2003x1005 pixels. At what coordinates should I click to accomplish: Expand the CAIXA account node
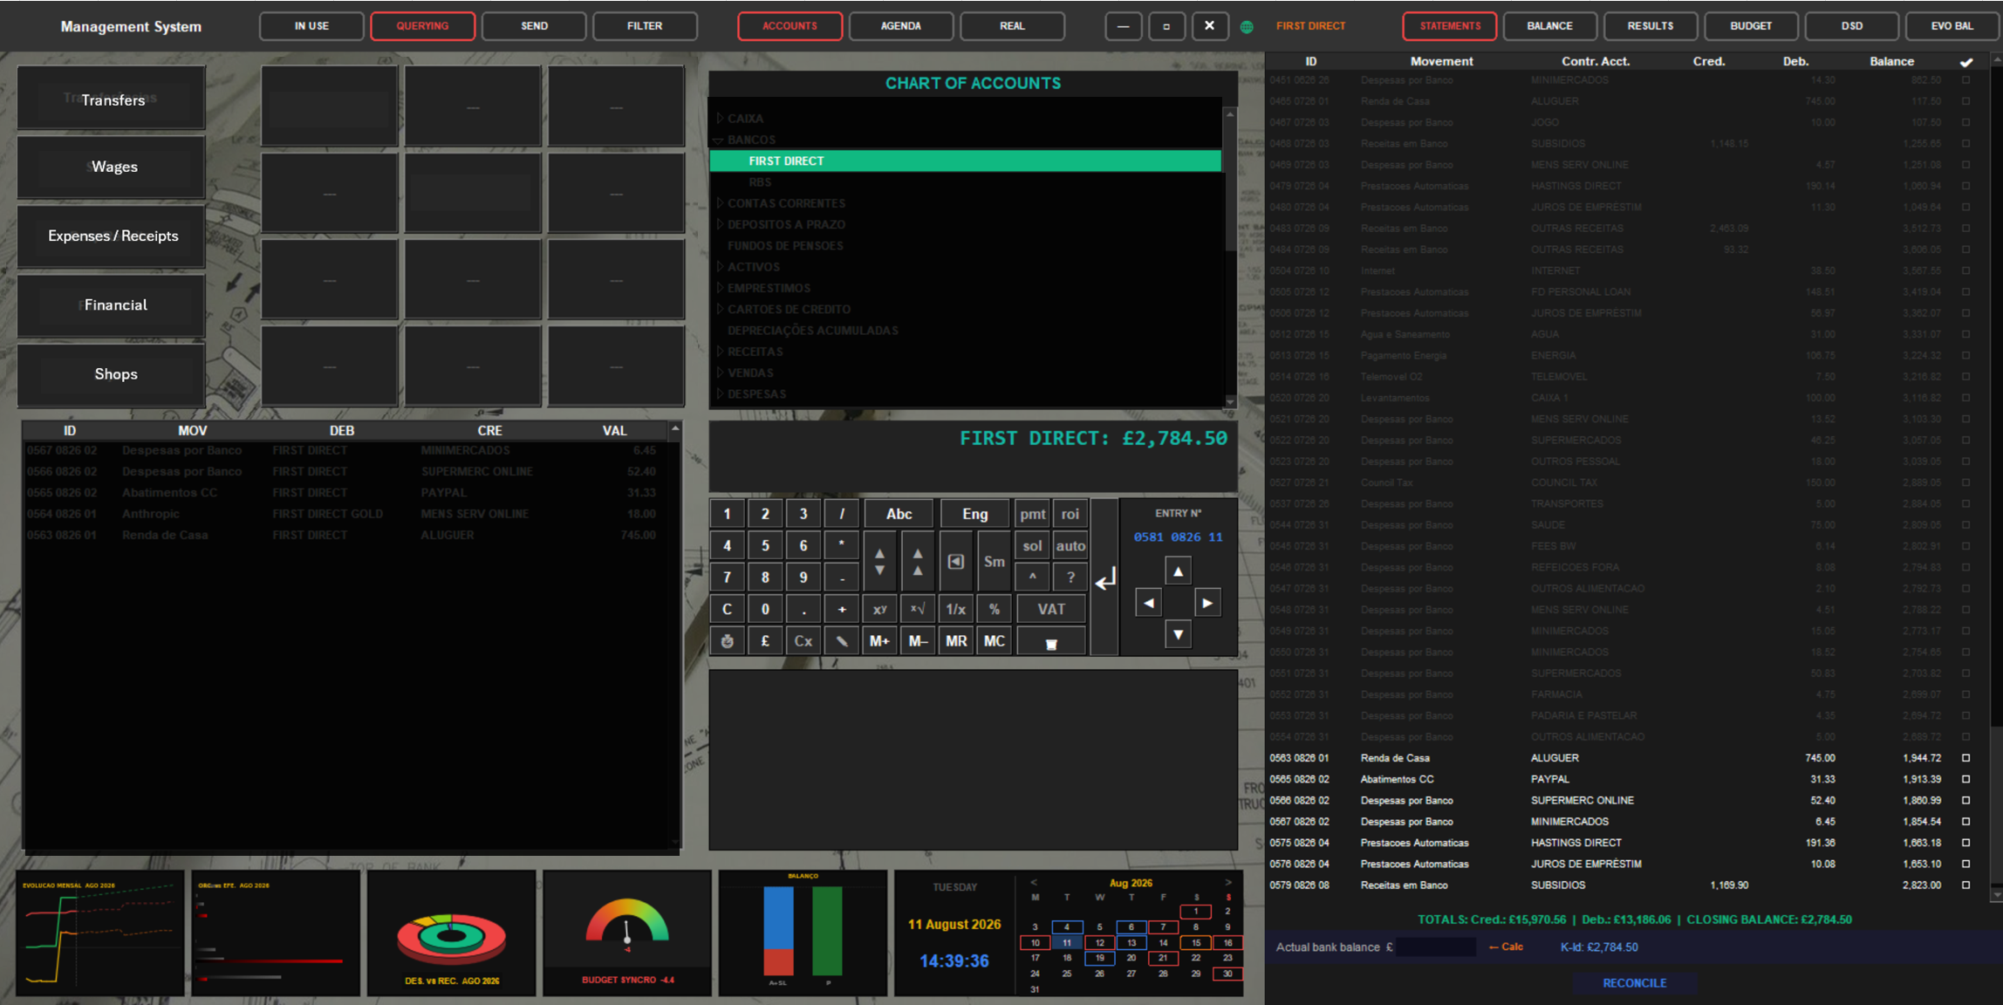click(x=720, y=118)
